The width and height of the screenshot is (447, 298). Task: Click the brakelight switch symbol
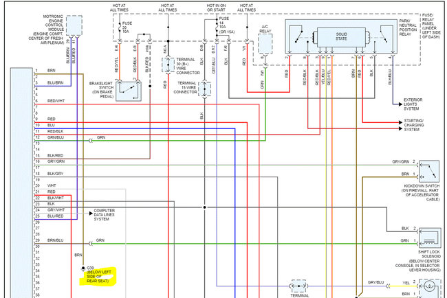129,91
